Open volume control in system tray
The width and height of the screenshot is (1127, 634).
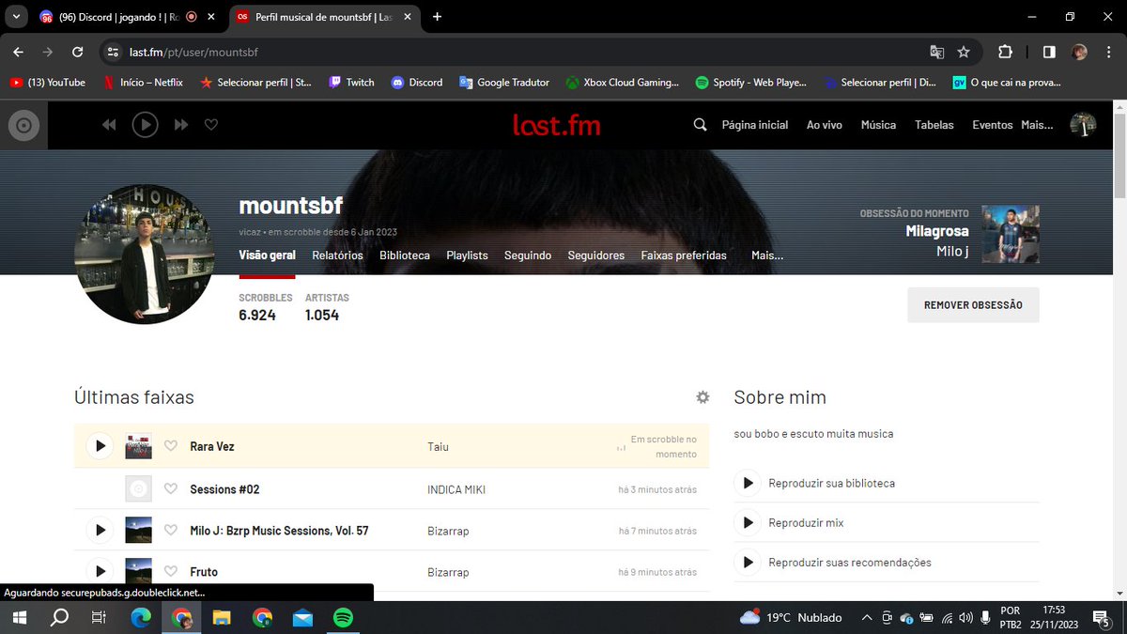[965, 617]
